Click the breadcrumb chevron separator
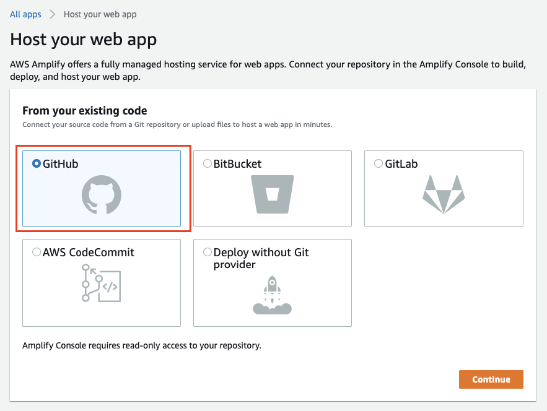This screenshot has width=547, height=411. pyautogui.click(x=52, y=14)
